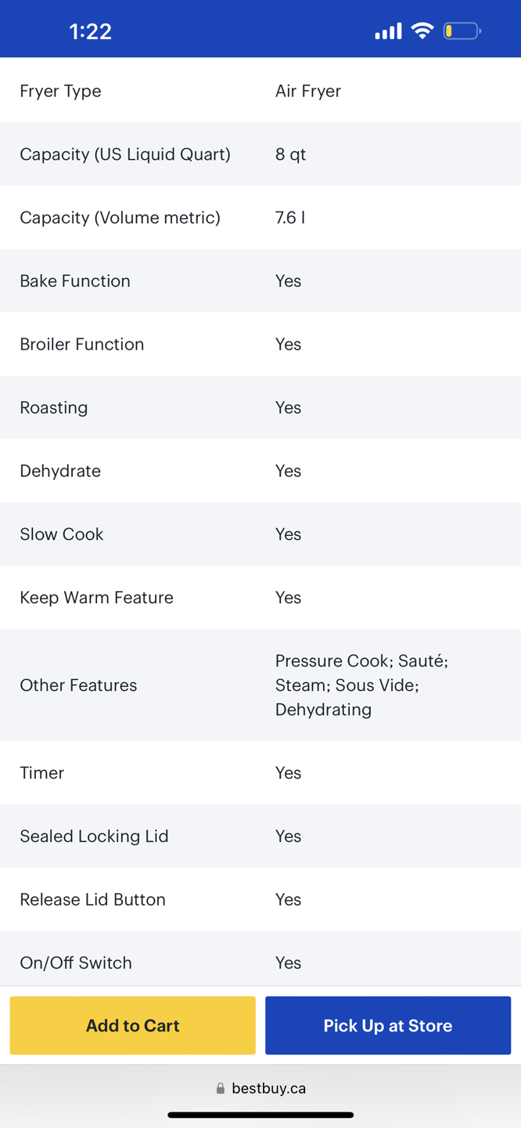
Task: Tap the Wi-Fi status icon
Action: (x=422, y=31)
